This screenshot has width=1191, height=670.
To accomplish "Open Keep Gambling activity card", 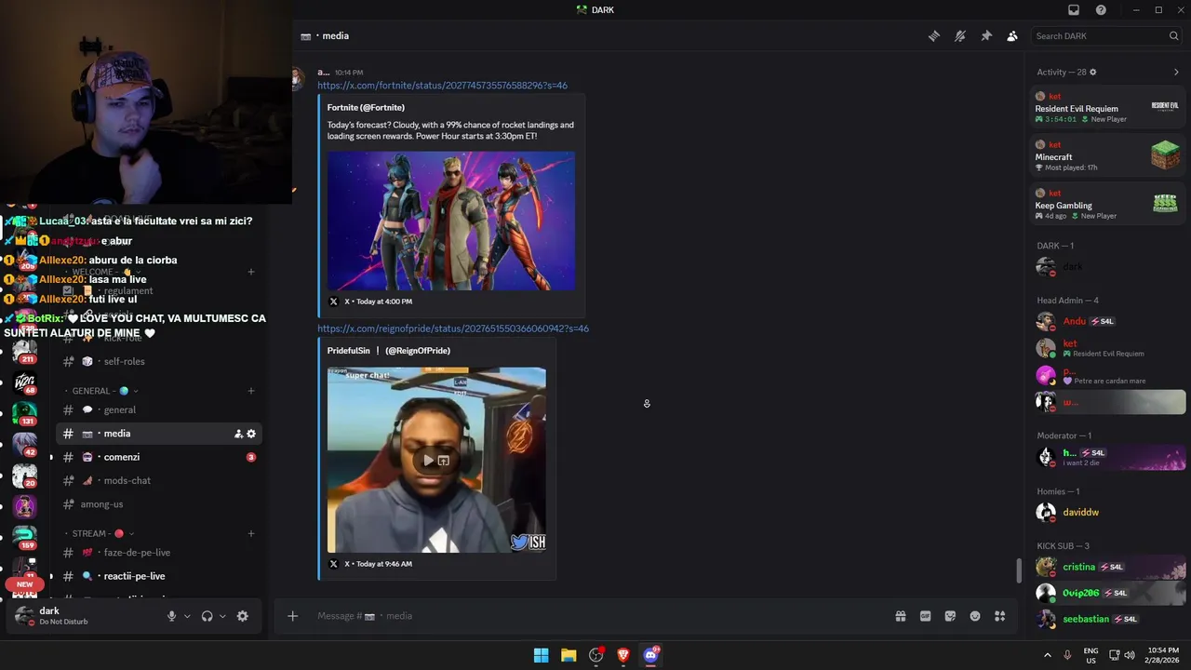I will 1107,204.
